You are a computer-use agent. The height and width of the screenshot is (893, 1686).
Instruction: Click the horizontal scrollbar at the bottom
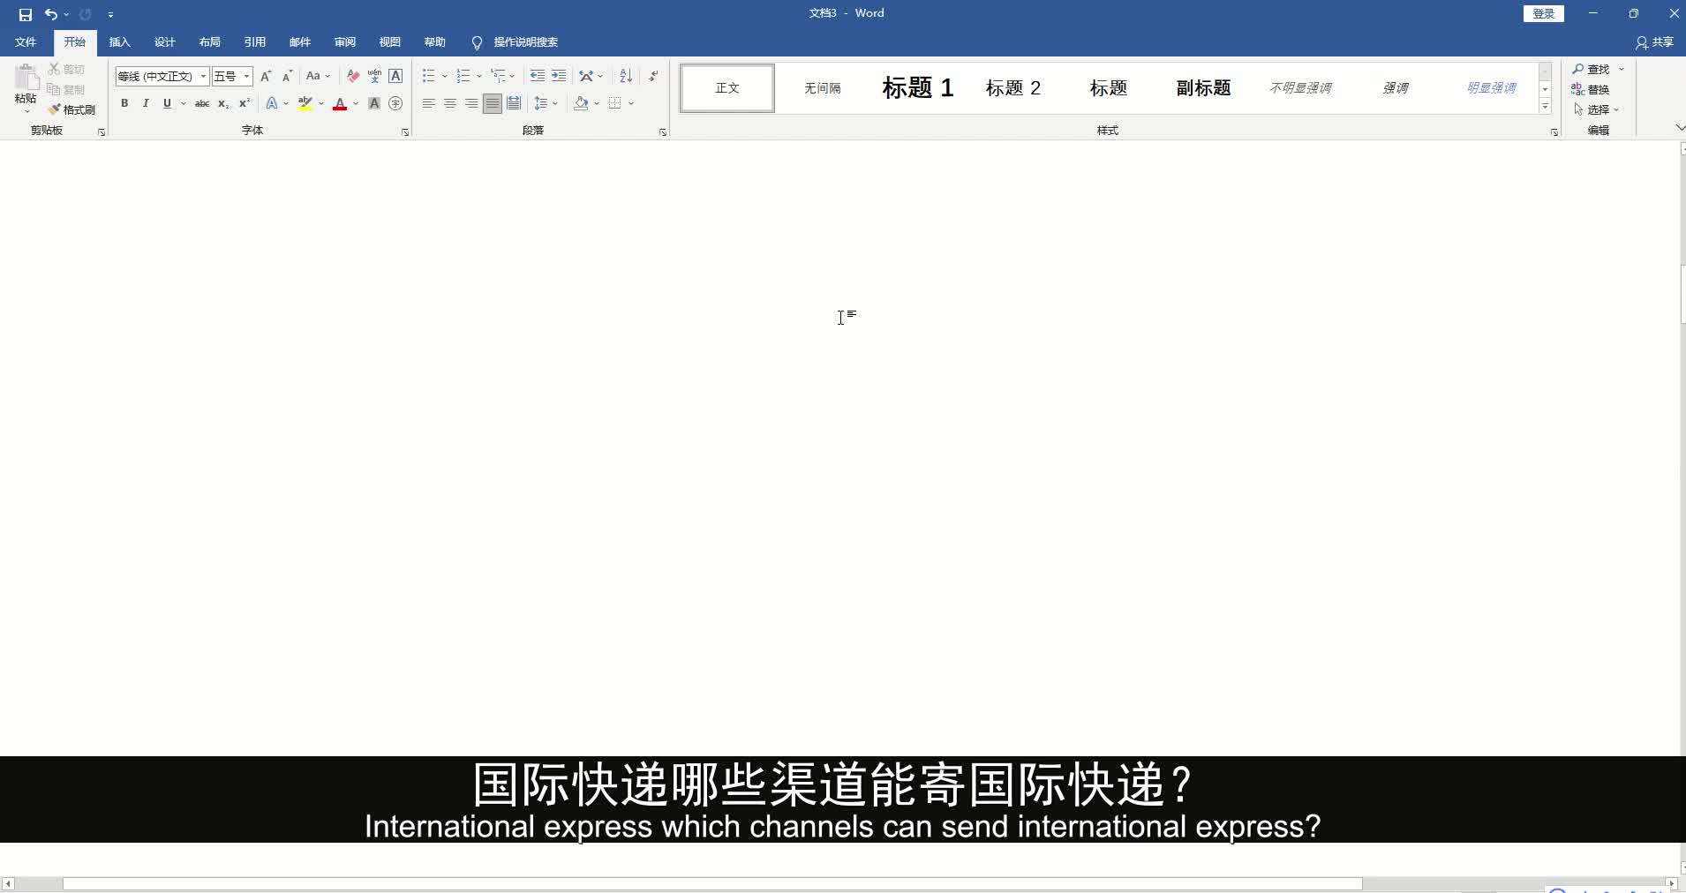712,883
